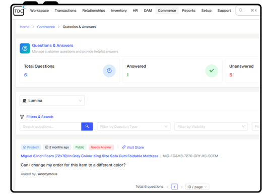This screenshot has height=194, width=272.
Task: Click the link icon beside Visit Store
Action: pyautogui.click(x=124, y=147)
